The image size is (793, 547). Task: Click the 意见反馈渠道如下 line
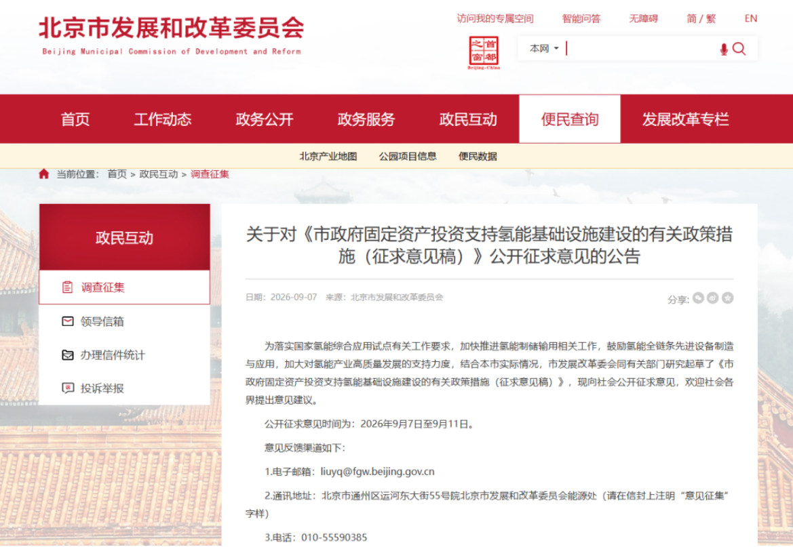pos(305,448)
